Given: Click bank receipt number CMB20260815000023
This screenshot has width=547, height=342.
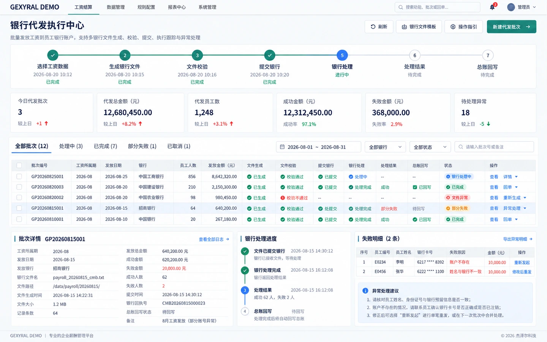Looking at the screenshot, I should tap(183, 303).
